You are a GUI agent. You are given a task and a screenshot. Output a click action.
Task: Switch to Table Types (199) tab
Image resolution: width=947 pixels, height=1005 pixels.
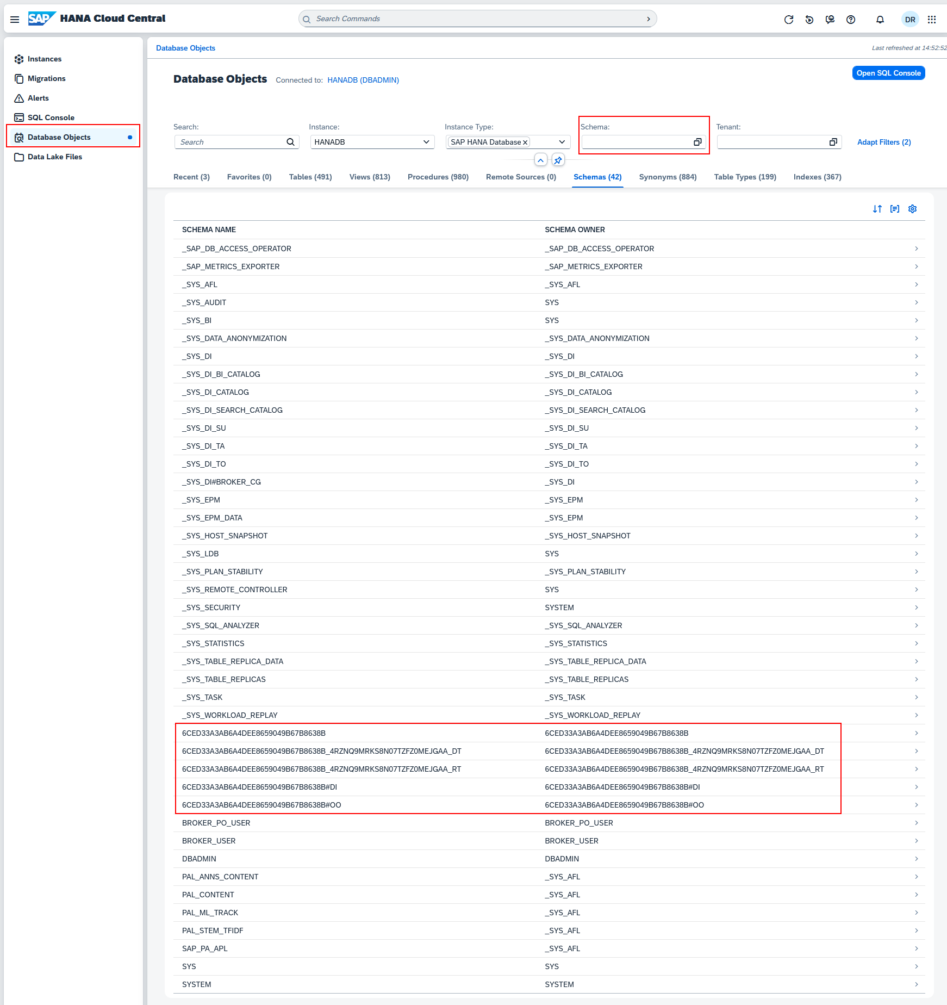click(x=745, y=177)
